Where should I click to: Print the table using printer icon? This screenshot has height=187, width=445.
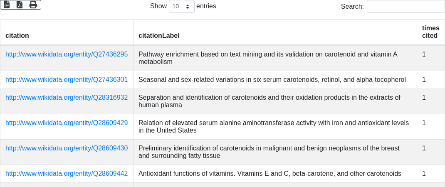[x=33, y=5]
